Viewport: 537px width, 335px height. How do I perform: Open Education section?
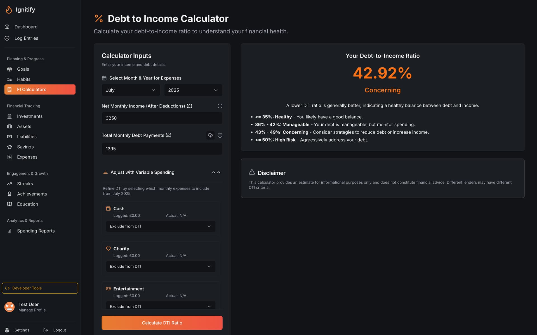[40, 204]
